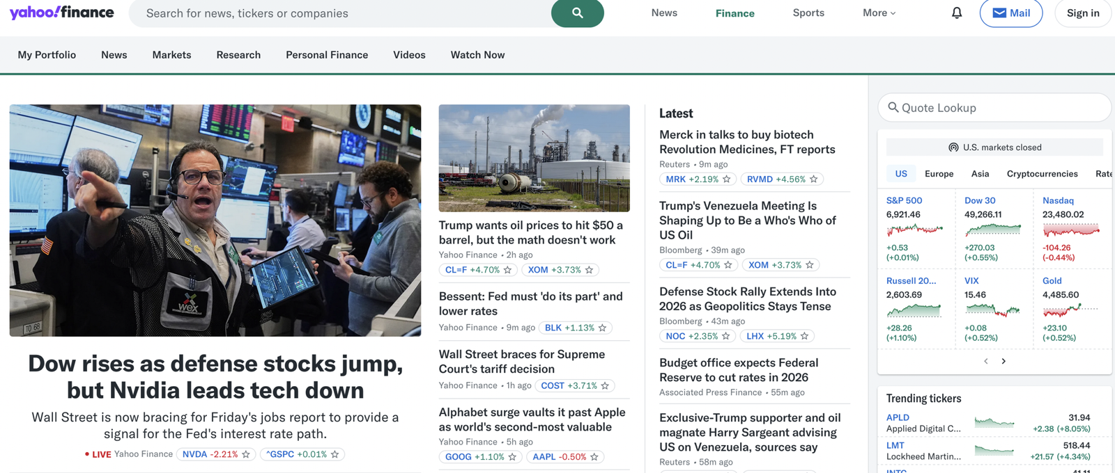Open the Research menu
Image resolution: width=1115 pixels, height=473 pixels.
238,55
